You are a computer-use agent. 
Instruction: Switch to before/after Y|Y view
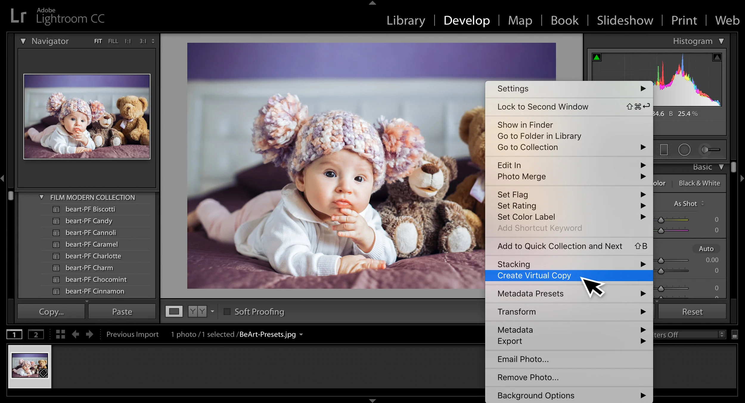click(197, 312)
